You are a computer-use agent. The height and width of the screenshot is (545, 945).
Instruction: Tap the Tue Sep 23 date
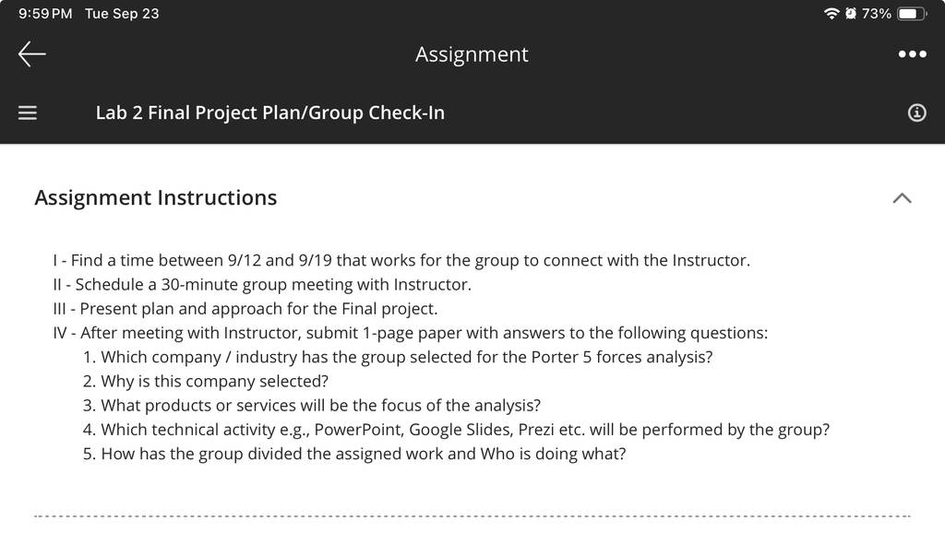coord(122,13)
